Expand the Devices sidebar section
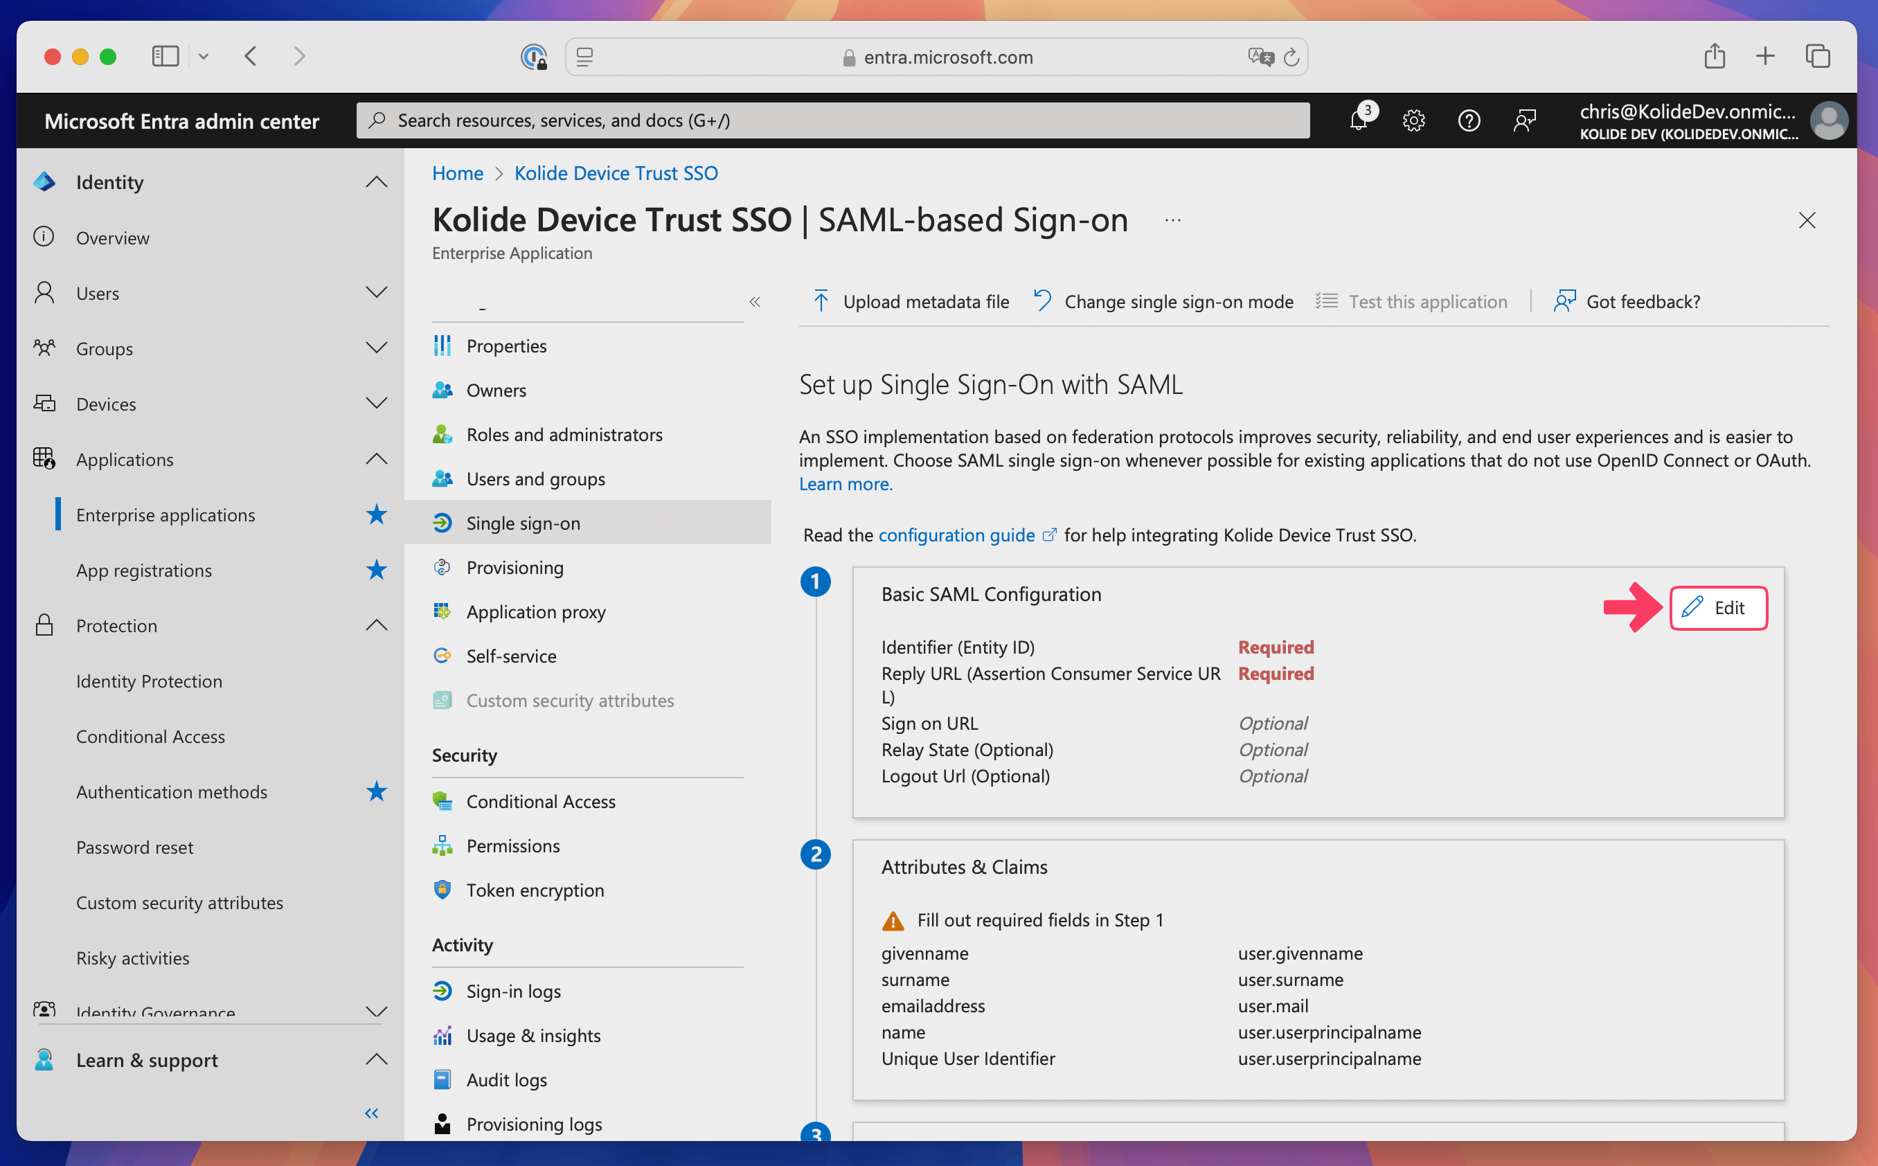The image size is (1878, 1166). tap(375, 403)
